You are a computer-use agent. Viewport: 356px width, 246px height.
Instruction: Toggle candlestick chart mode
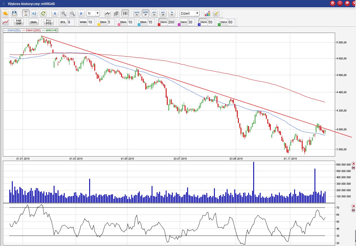pyautogui.click(x=125, y=13)
